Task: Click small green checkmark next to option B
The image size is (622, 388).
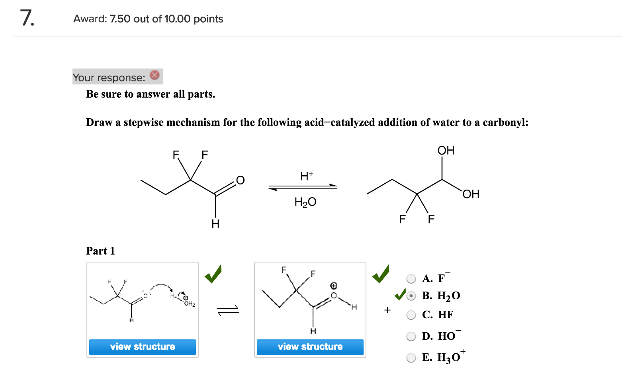Action: point(399,295)
